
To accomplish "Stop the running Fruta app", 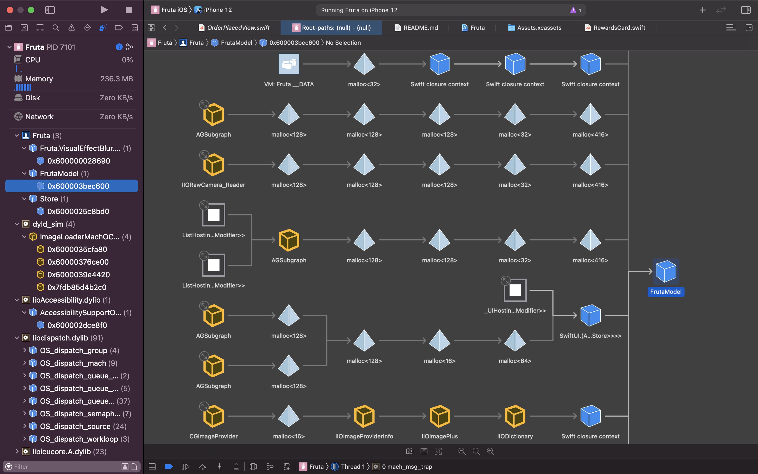I will coord(129,10).
